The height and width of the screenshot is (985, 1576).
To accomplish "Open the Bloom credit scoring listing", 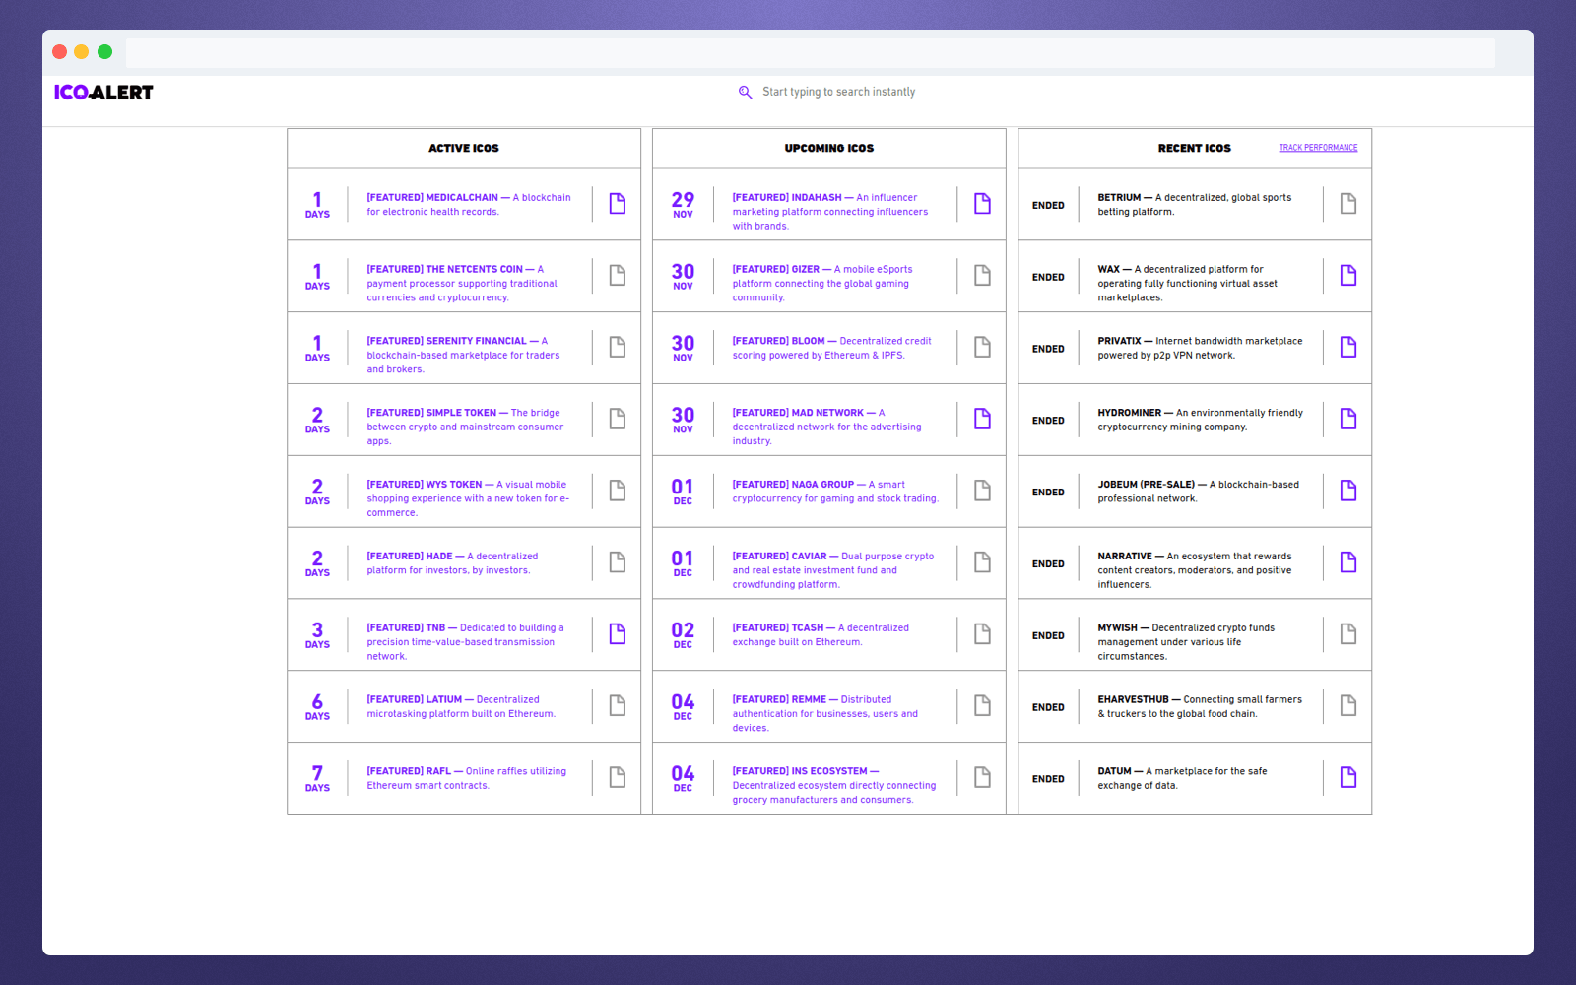I will click(x=831, y=348).
